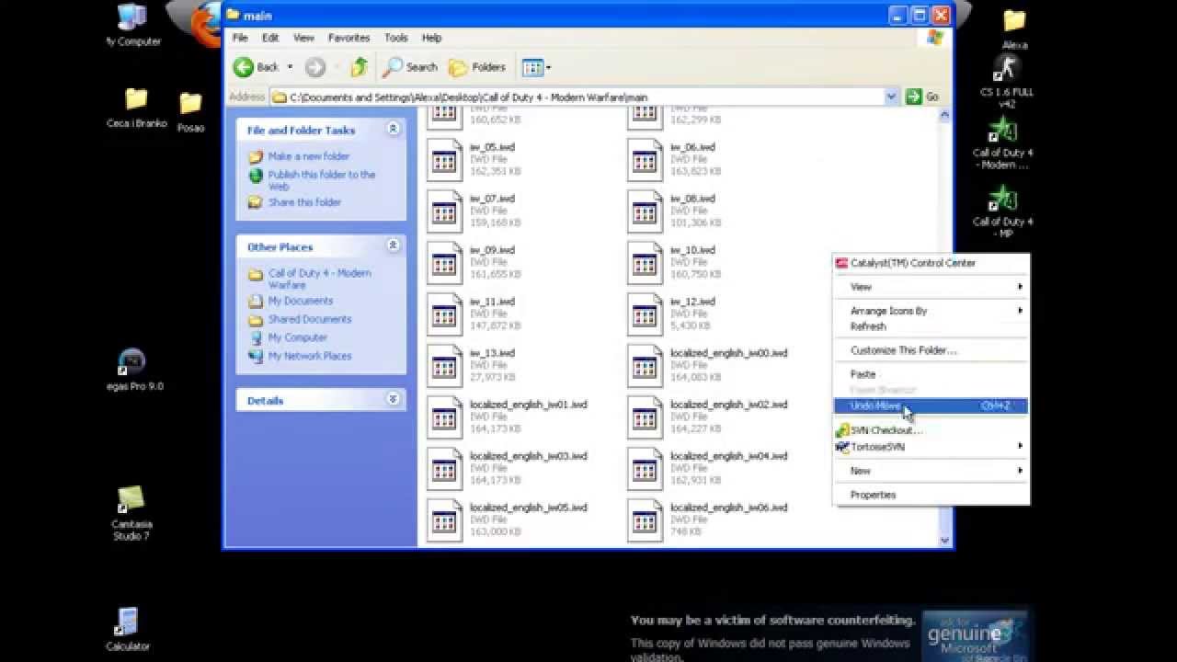1177x662 pixels.
Task: Select localized_english_iw01.iwd file icon
Action: click(444, 417)
